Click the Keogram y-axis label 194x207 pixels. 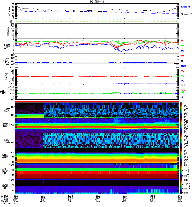8,31
